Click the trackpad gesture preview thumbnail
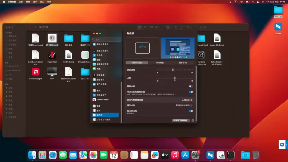Screen dimensions: 288x162 click(x=142, y=48)
